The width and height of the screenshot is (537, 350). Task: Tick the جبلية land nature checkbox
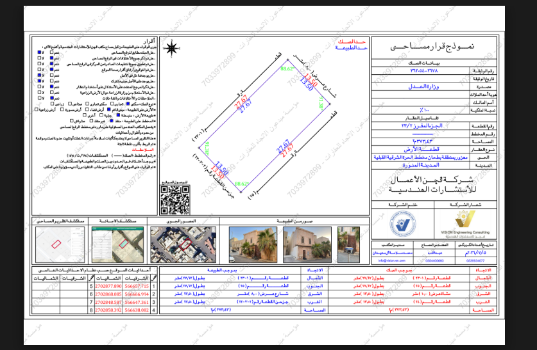tap(101, 115)
